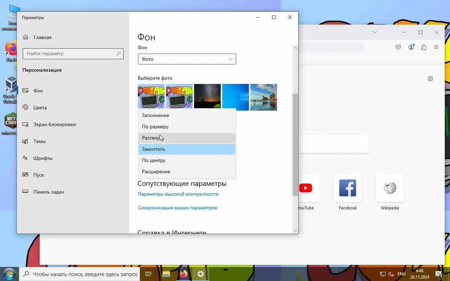
Task: Open the notification center icon
Action: coord(439,274)
